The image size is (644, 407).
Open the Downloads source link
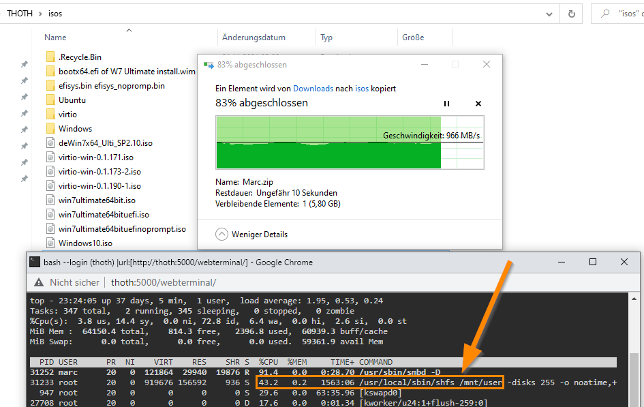pyautogui.click(x=313, y=89)
